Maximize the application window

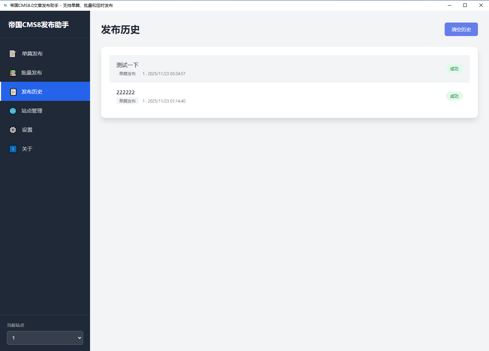click(x=465, y=5)
